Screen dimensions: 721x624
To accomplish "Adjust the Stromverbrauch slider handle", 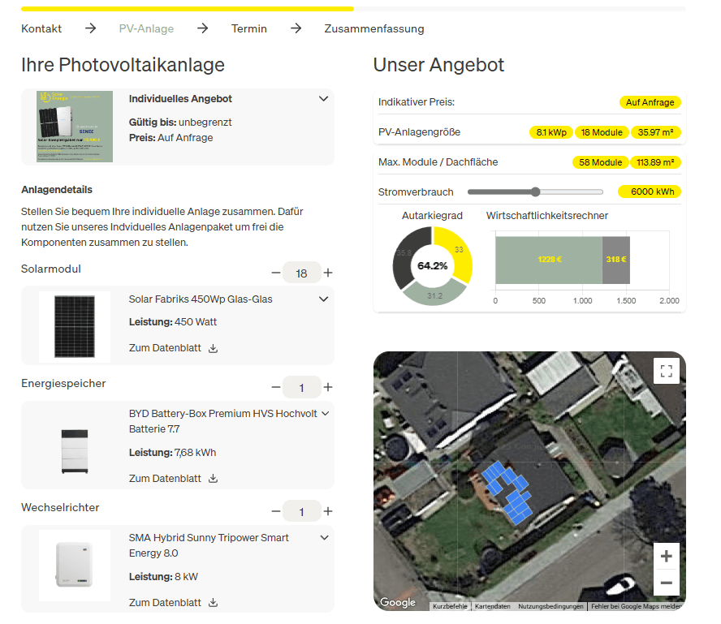I will point(535,192).
